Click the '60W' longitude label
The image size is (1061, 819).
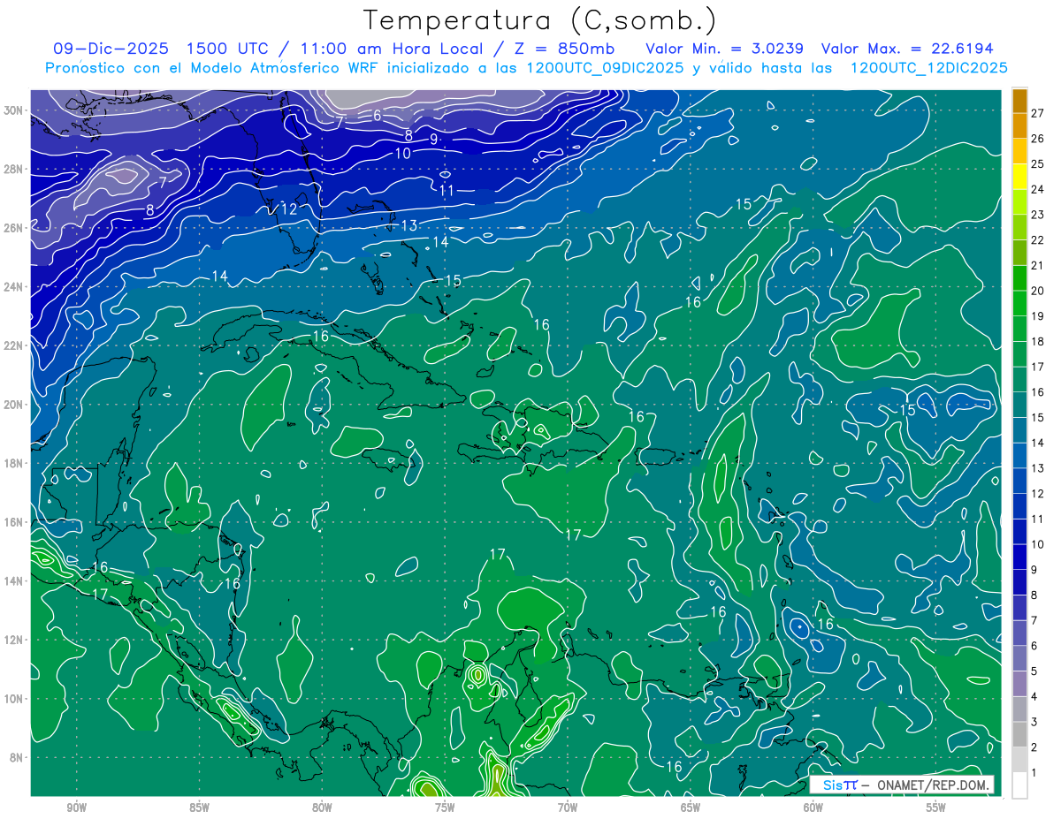(x=813, y=808)
